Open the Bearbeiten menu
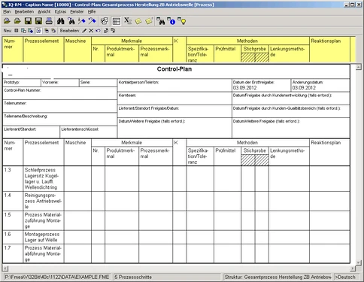 [24, 11]
